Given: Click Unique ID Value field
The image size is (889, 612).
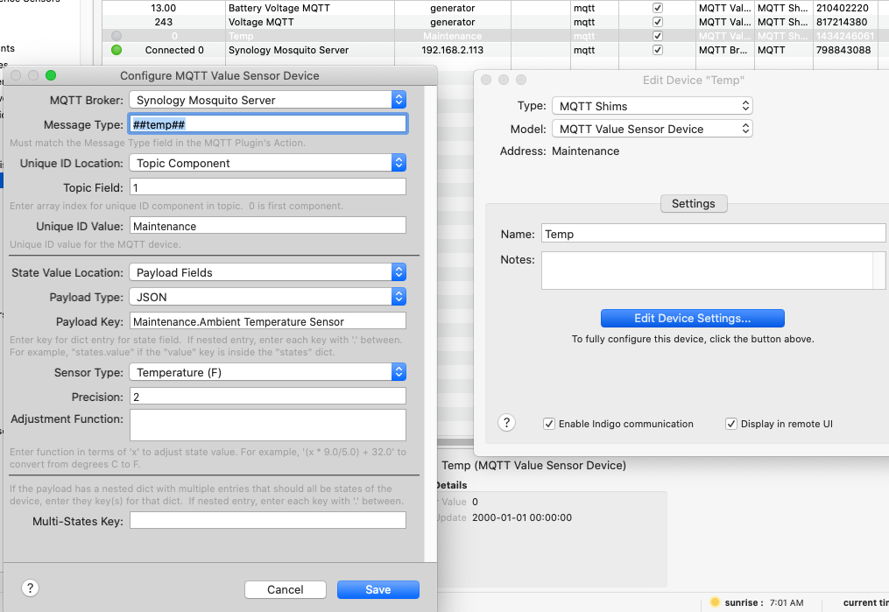Looking at the screenshot, I should click(x=268, y=226).
